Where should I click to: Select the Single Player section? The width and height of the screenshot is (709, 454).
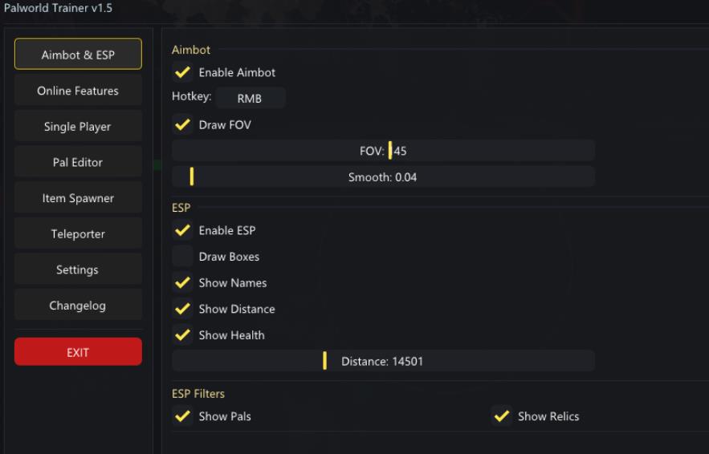click(x=78, y=127)
